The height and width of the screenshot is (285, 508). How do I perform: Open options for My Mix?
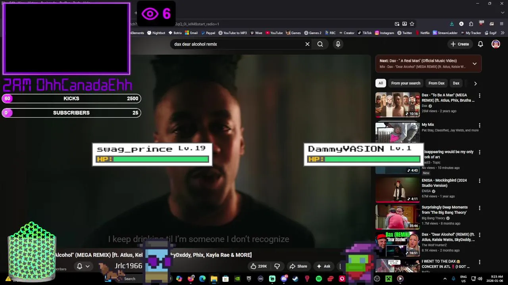click(479, 125)
